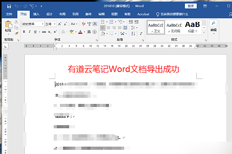Open the 字体 dialog launcher

coord(97,40)
